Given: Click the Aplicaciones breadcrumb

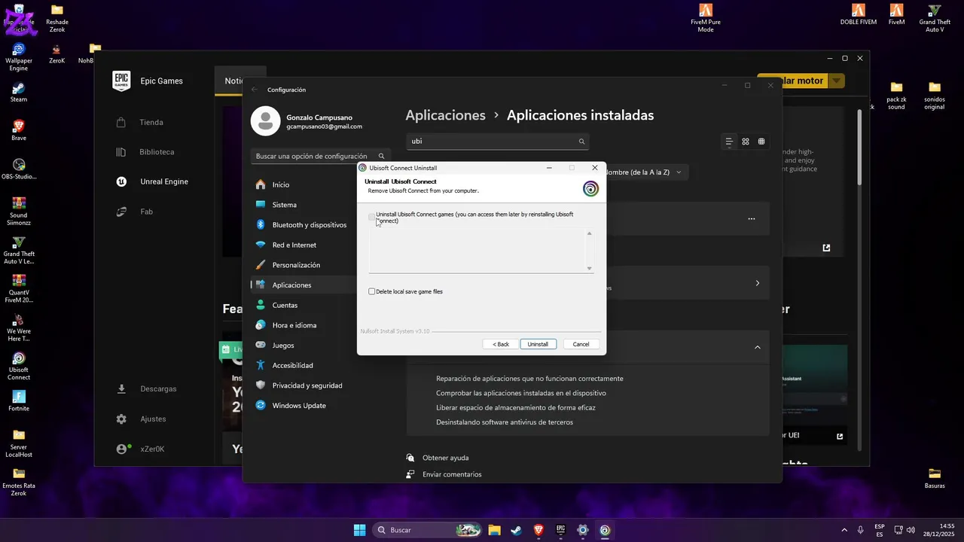Looking at the screenshot, I should coord(445,115).
